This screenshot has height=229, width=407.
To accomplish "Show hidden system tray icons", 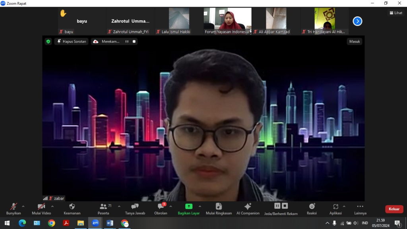I will [328, 223].
